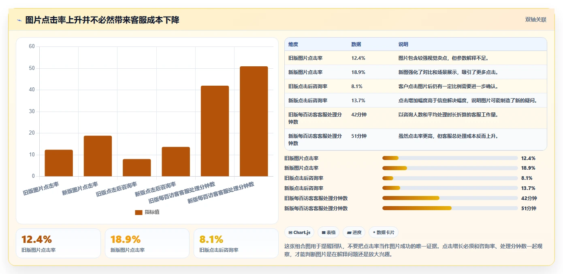Click the 旧版图片点击率 progress bar

pyautogui.click(x=450, y=158)
